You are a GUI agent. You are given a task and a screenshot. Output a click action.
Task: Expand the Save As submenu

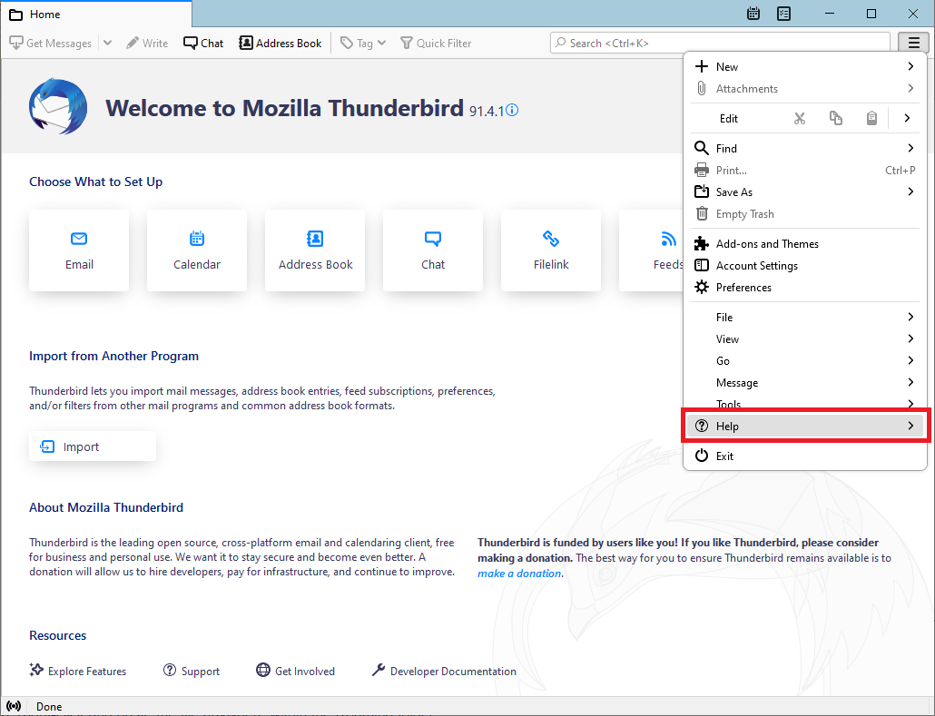tap(804, 192)
